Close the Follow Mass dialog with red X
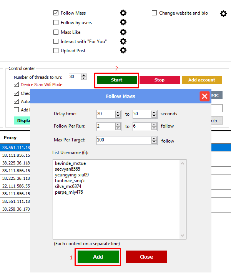The height and width of the screenshot is (274, 231). 204,96
